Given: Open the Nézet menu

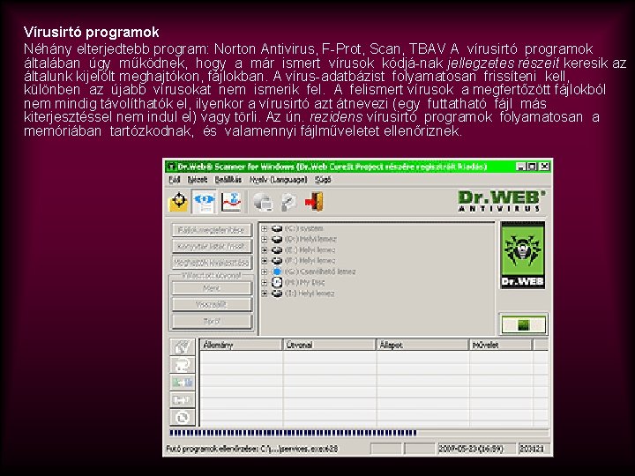Looking at the screenshot, I should (198, 179).
